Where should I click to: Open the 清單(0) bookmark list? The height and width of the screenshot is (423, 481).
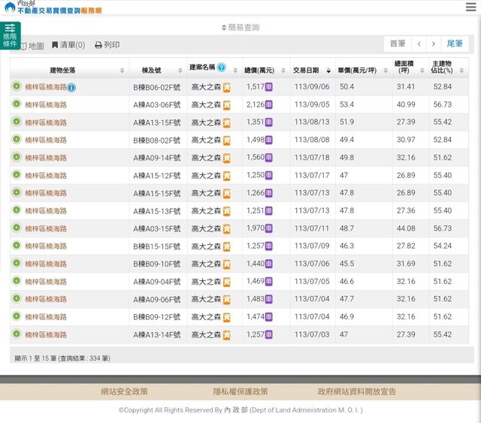click(68, 46)
